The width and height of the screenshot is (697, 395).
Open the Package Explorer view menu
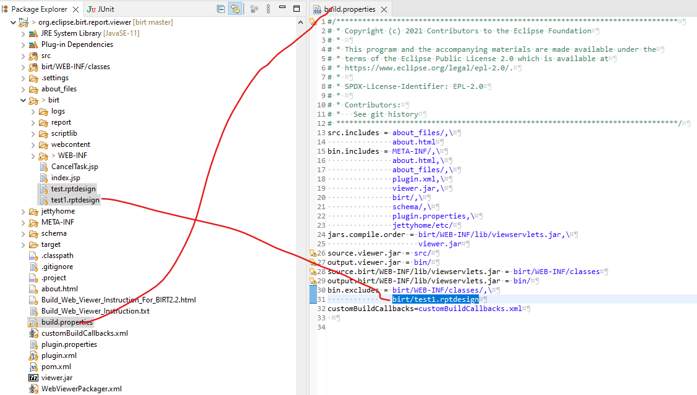[x=268, y=9]
